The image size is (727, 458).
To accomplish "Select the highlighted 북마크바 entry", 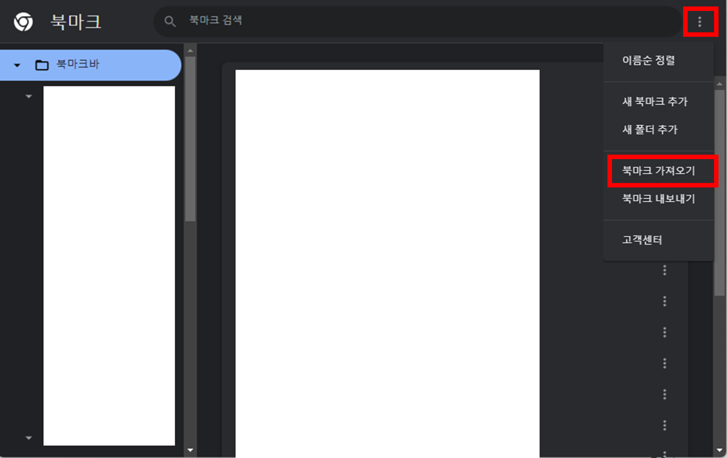I will tap(90, 65).
